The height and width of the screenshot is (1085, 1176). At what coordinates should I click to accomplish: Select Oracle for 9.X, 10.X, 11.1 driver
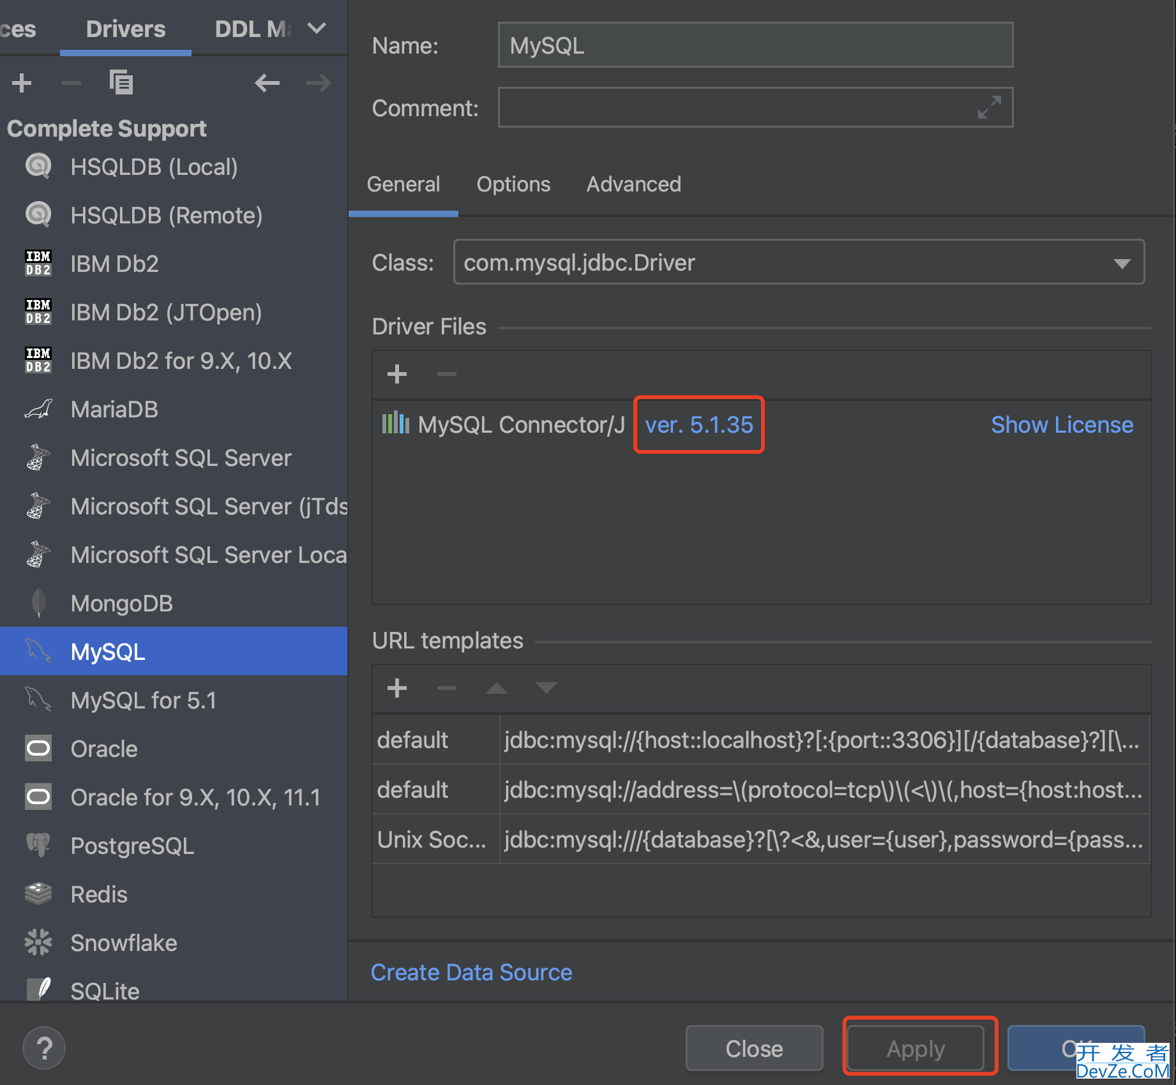click(174, 797)
